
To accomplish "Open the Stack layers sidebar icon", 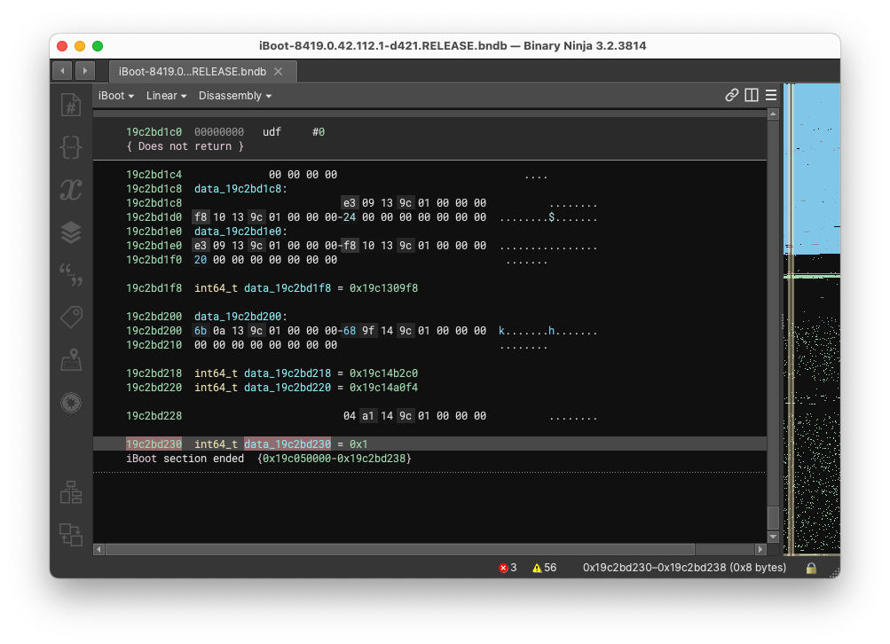I will pyautogui.click(x=71, y=232).
